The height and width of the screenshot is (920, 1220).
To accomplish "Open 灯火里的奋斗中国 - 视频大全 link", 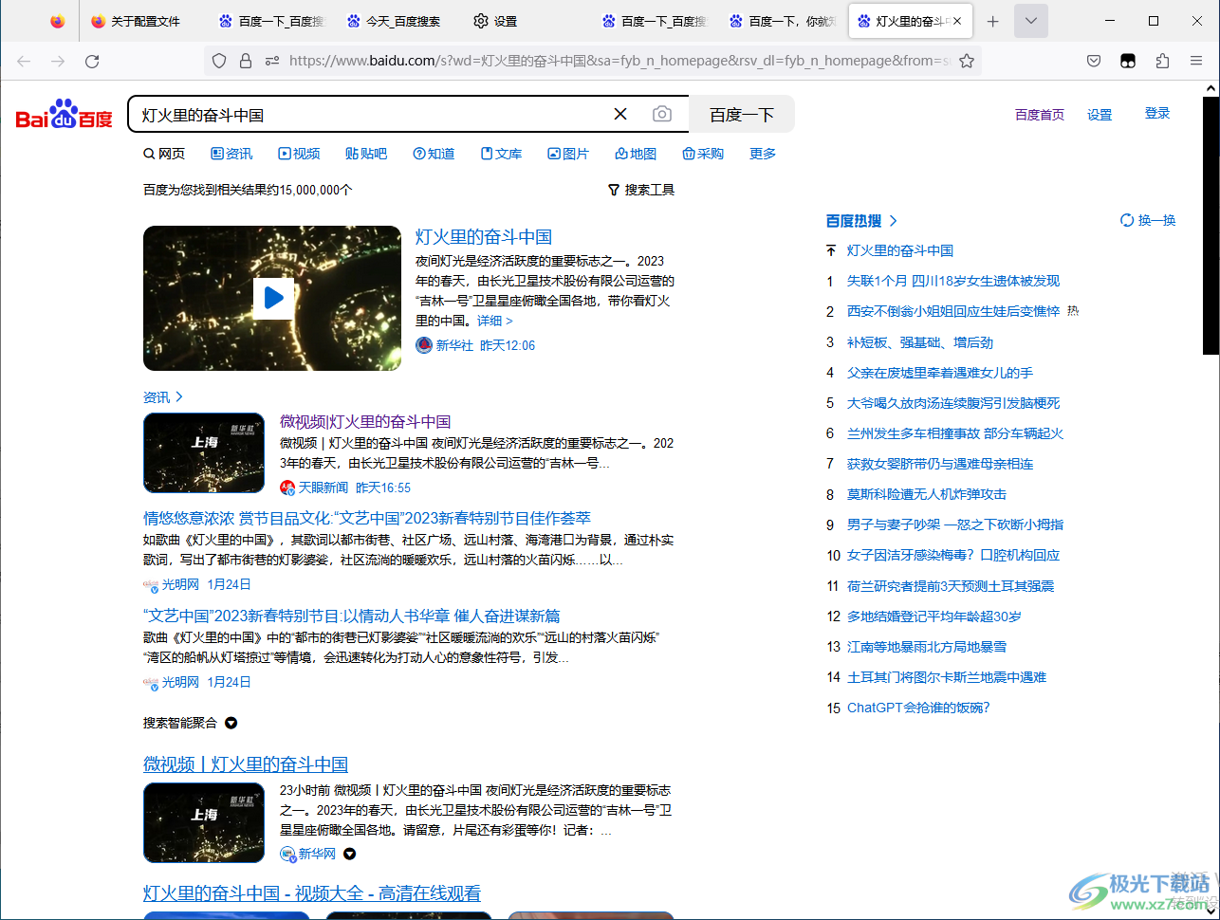I will (x=312, y=893).
